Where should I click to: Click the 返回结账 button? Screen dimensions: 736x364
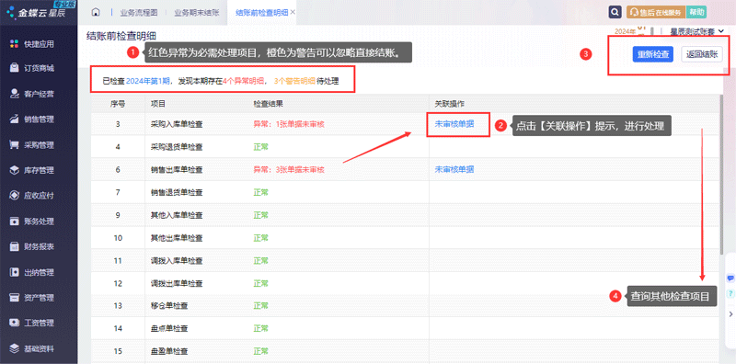tap(702, 54)
